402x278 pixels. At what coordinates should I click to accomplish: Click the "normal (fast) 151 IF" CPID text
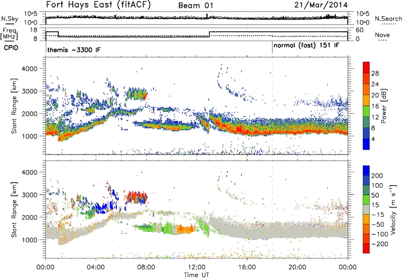tap(307, 46)
